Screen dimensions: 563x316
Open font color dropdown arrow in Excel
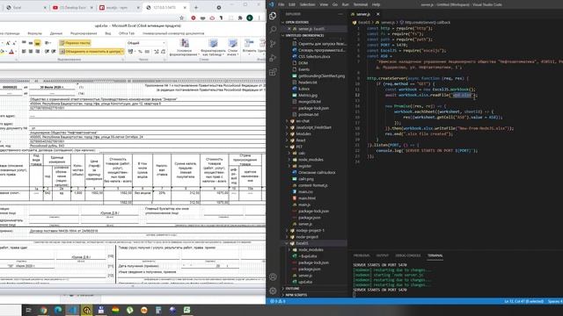(16, 52)
